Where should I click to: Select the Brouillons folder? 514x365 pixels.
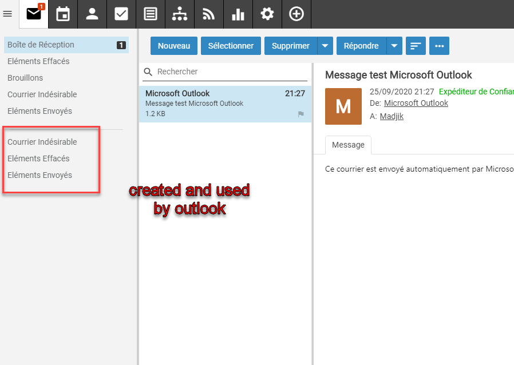[x=25, y=78]
